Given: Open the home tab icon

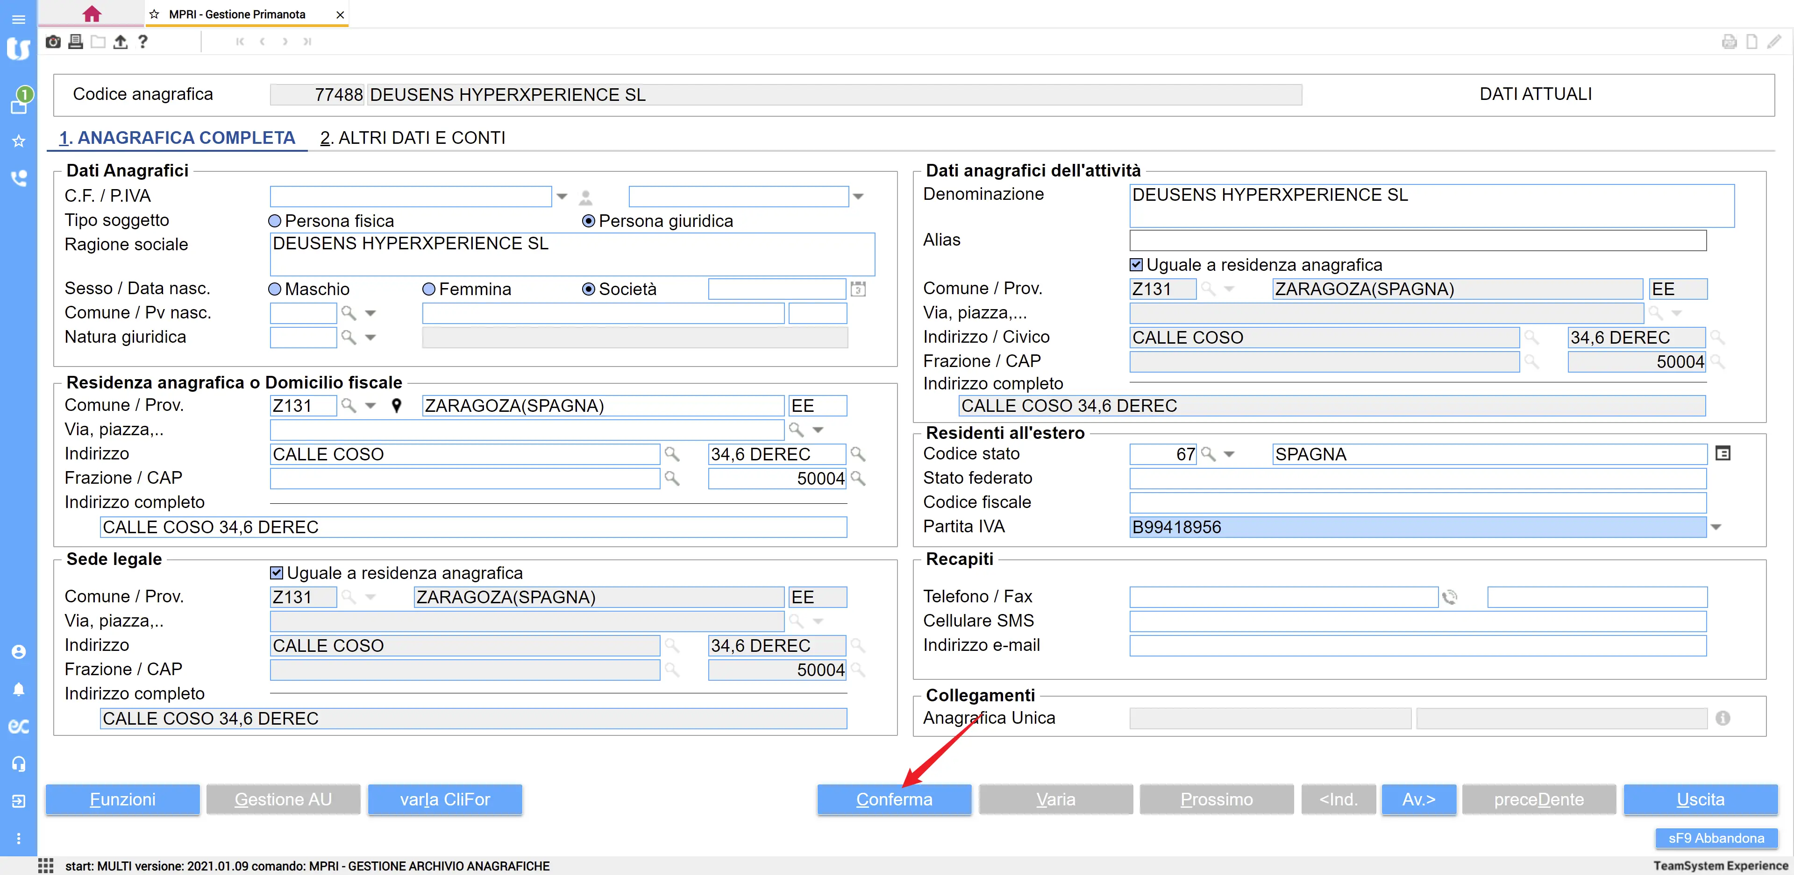Looking at the screenshot, I should pyautogui.click(x=91, y=14).
